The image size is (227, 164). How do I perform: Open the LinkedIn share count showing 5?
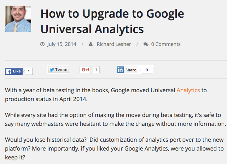coord(147,70)
